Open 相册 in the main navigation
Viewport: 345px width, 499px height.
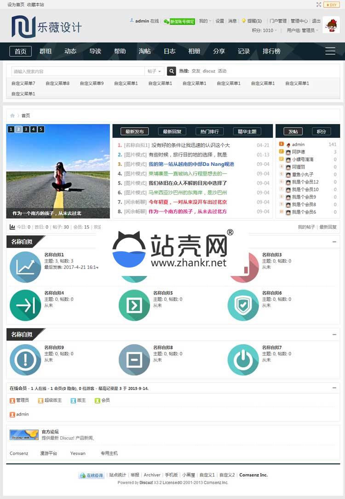(x=194, y=51)
